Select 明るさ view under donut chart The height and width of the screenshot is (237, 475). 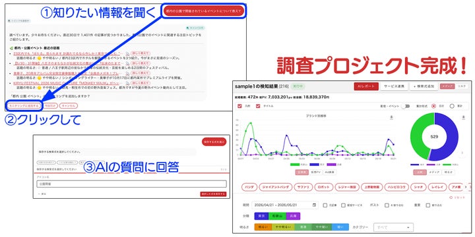(x=448, y=172)
